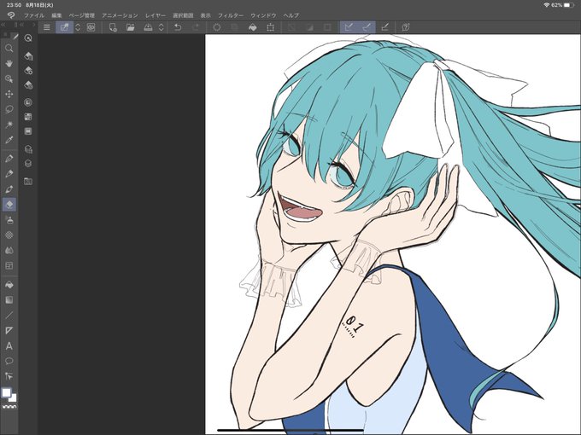This screenshot has height=435, width=581.
Task: Open the ページ管理 menu
Action: (x=82, y=15)
